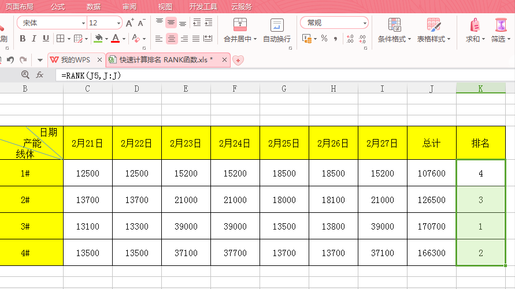
Task: Toggle bold formatting
Action: [23, 39]
